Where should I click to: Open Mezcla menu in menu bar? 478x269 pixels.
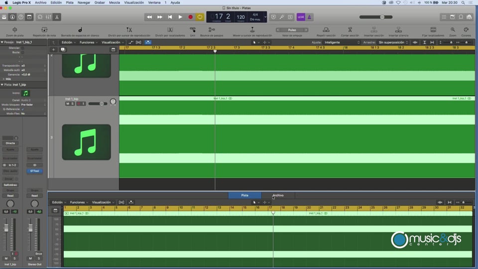115,2
